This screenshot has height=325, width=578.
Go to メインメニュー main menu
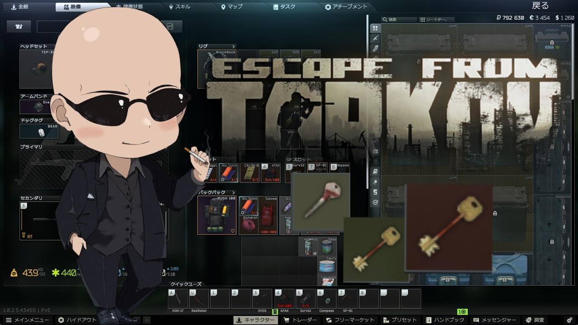[28, 320]
